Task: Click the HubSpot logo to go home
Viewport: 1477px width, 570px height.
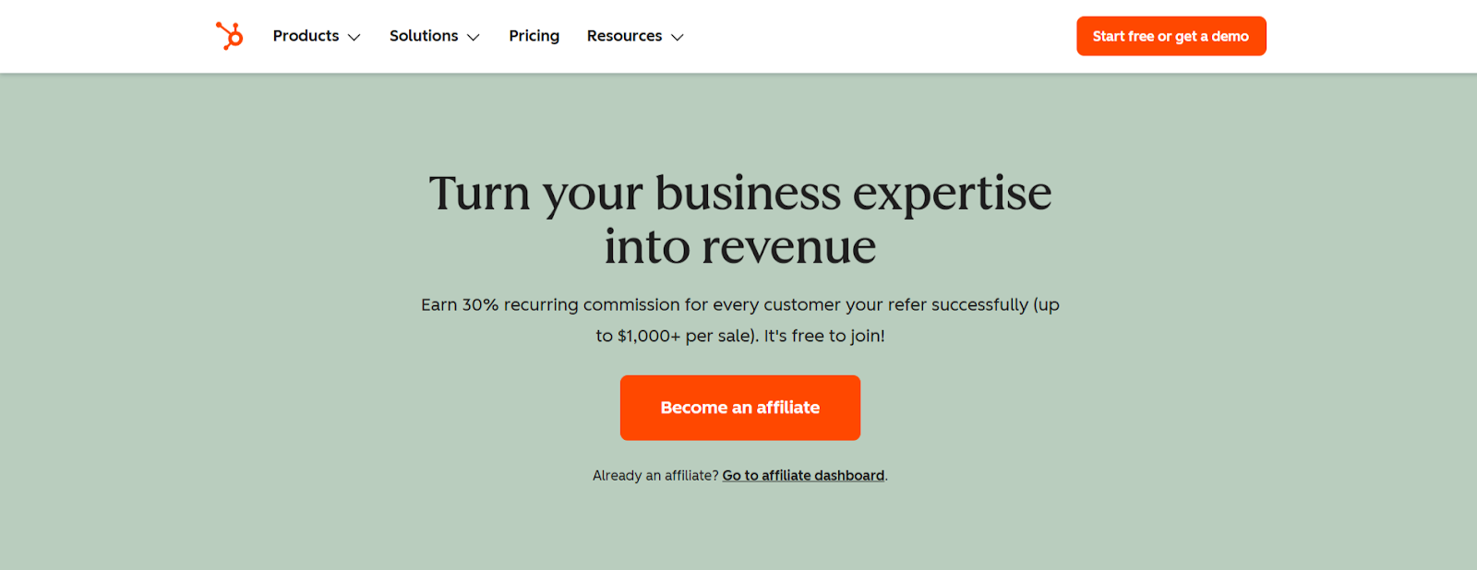Action: [x=229, y=35]
